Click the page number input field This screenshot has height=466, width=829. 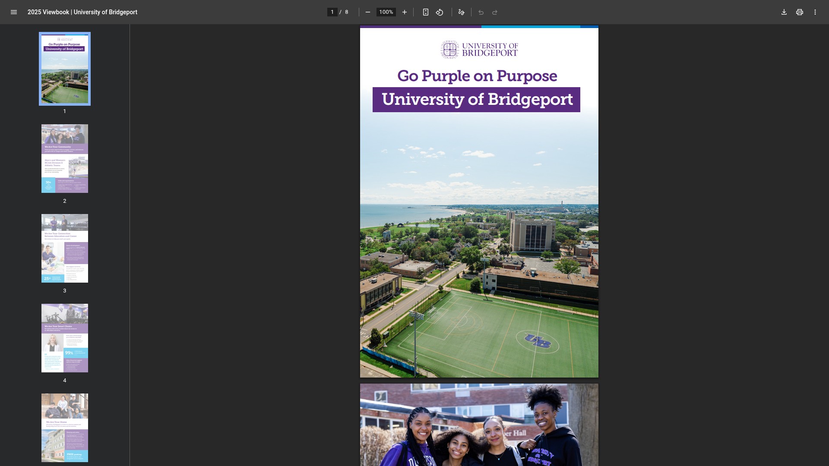(332, 12)
